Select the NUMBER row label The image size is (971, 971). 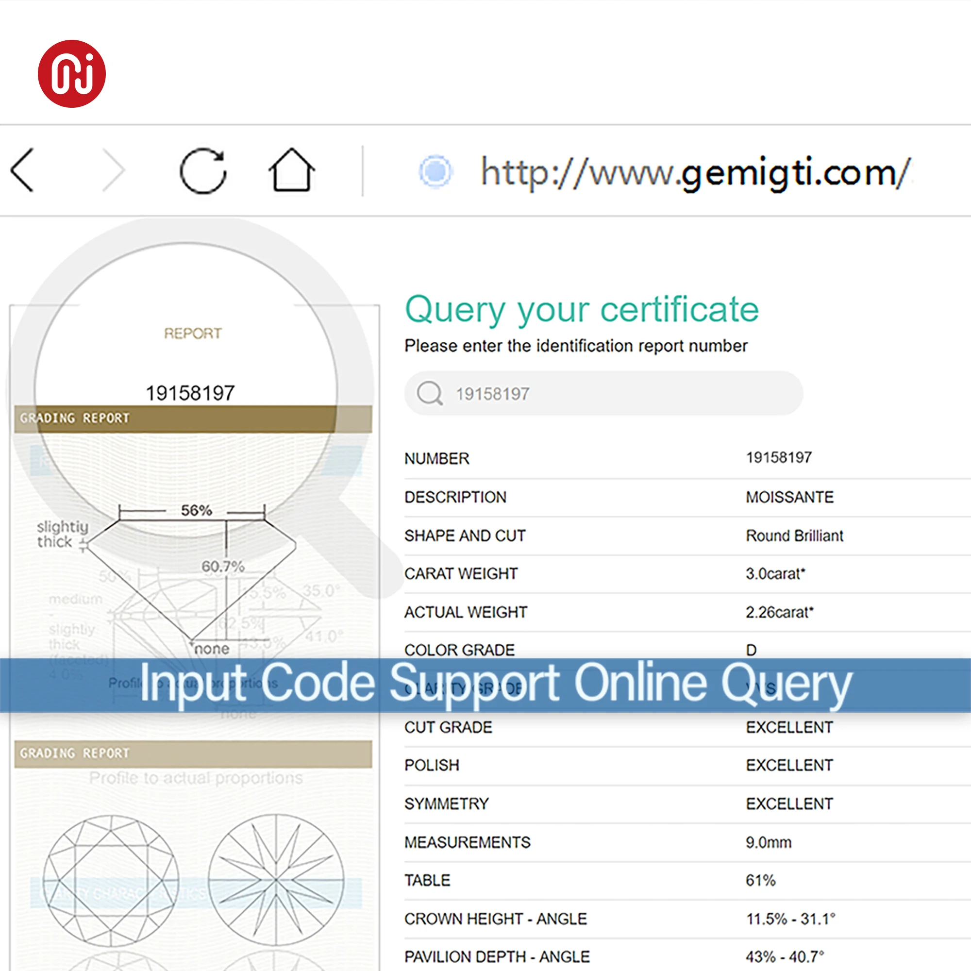click(x=437, y=458)
